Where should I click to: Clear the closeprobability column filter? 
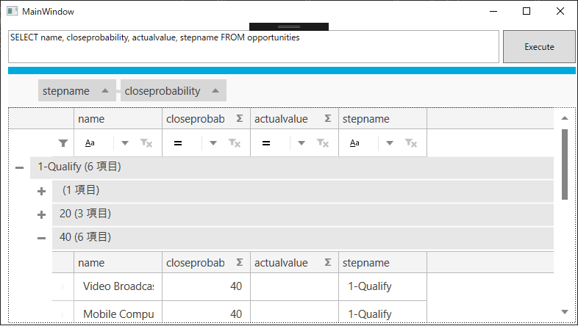(x=235, y=143)
